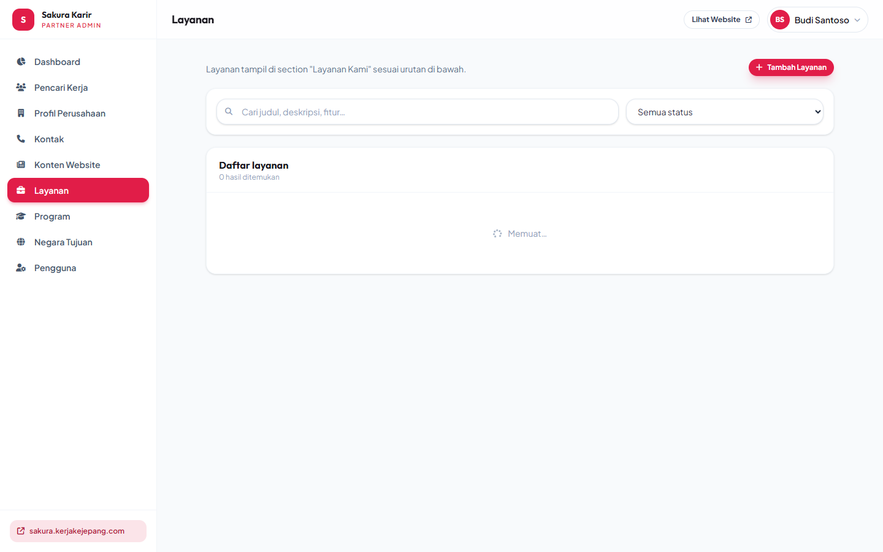Image resolution: width=883 pixels, height=552 pixels.
Task: Click the Konten Website newspaper icon
Action: 21,165
